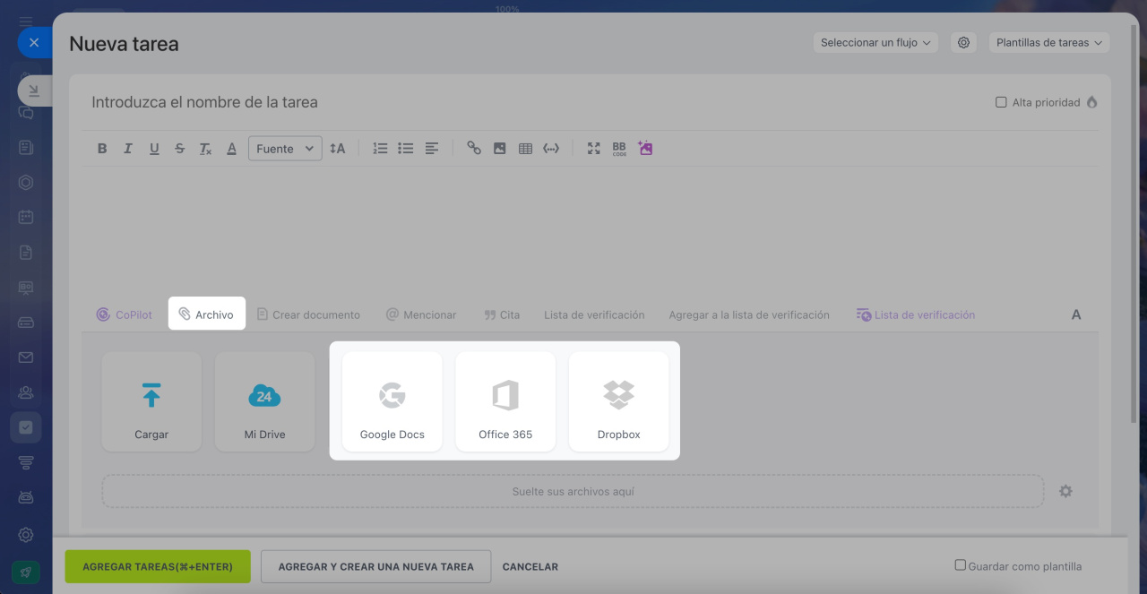Screen dimensions: 1147x594
Task: Open text alignment options
Action: pyautogui.click(x=432, y=149)
